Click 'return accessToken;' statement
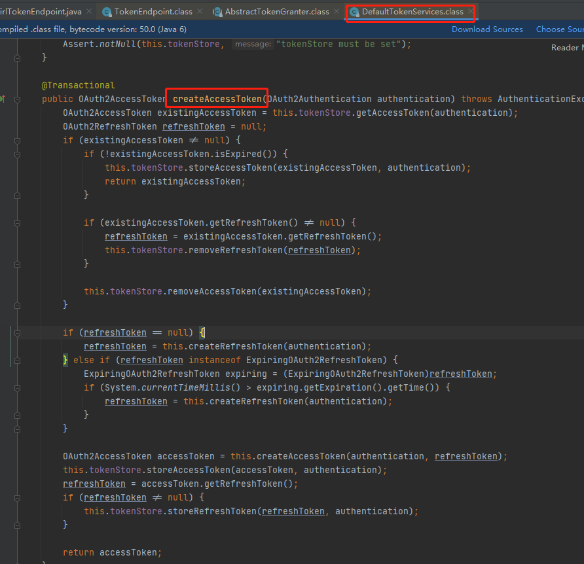Image resolution: width=584 pixels, height=564 pixels. point(113,552)
